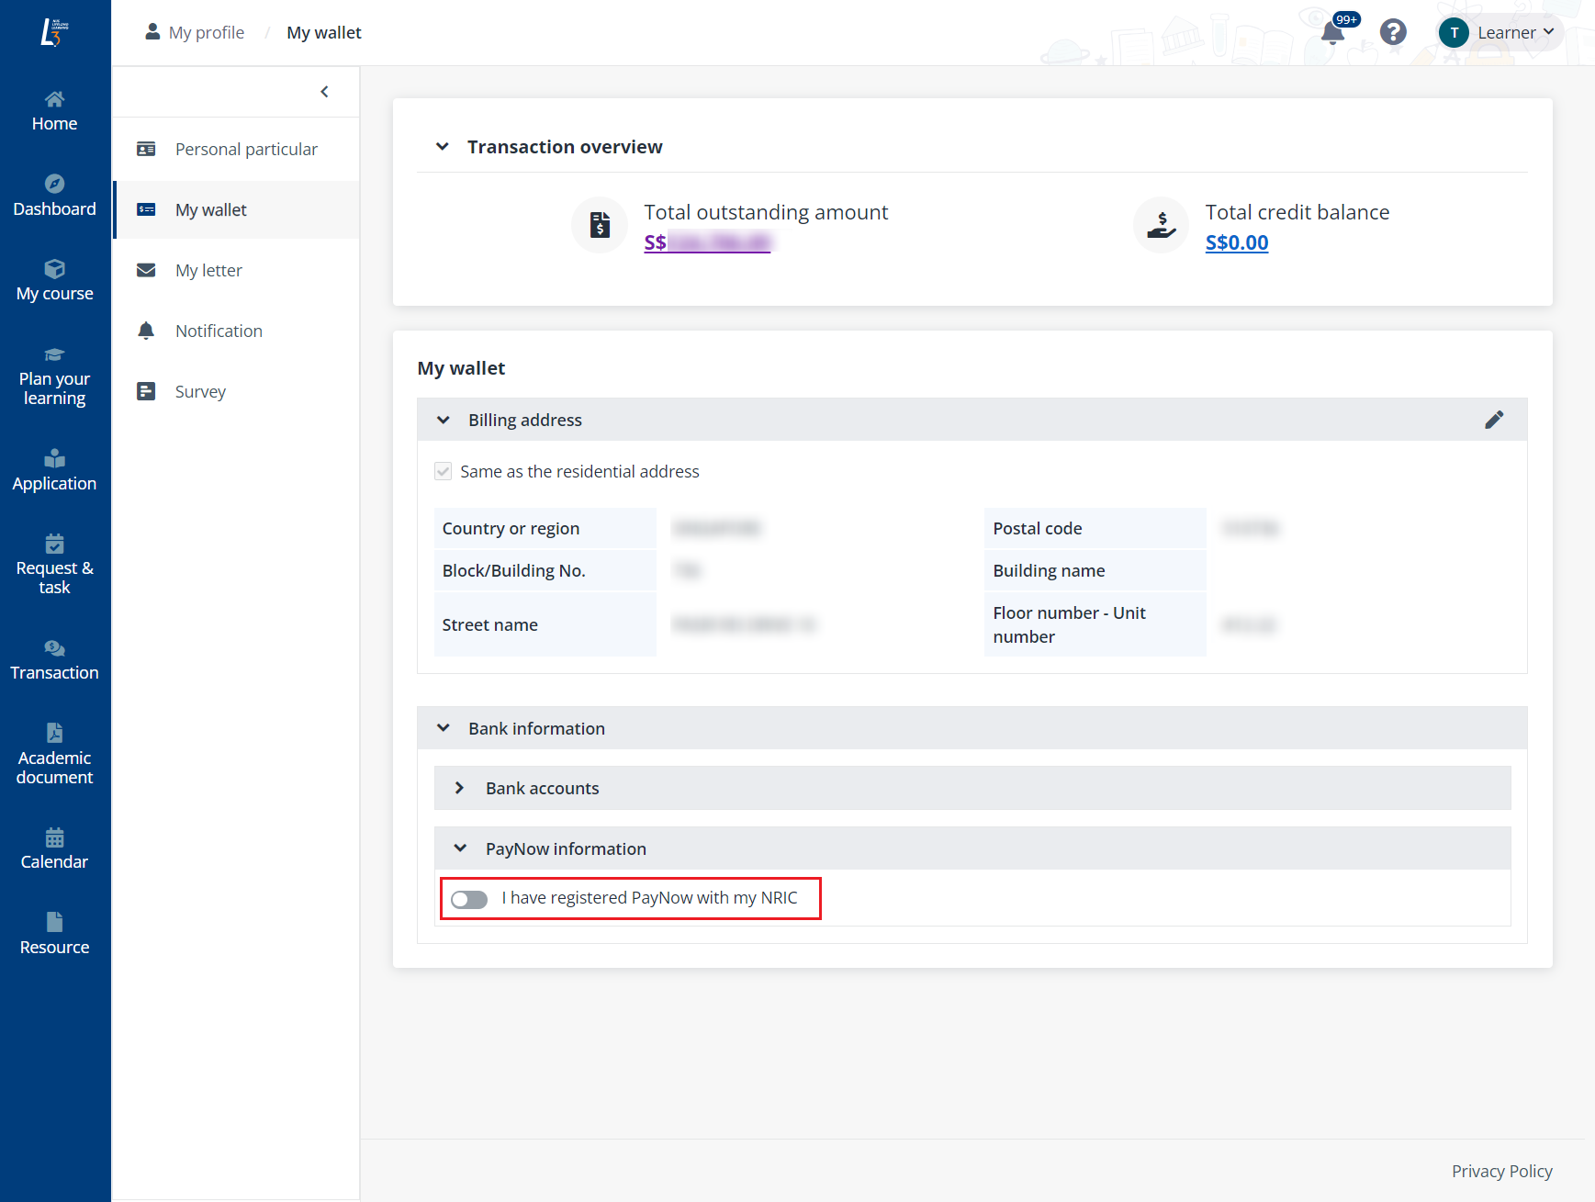
Task: Toggle PayNow registered with NRIC switch
Action: tap(469, 899)
